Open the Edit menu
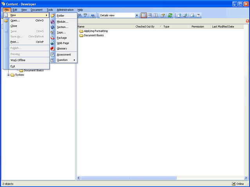250x187 pixels. pyautogui.click(x=15, y=10)
